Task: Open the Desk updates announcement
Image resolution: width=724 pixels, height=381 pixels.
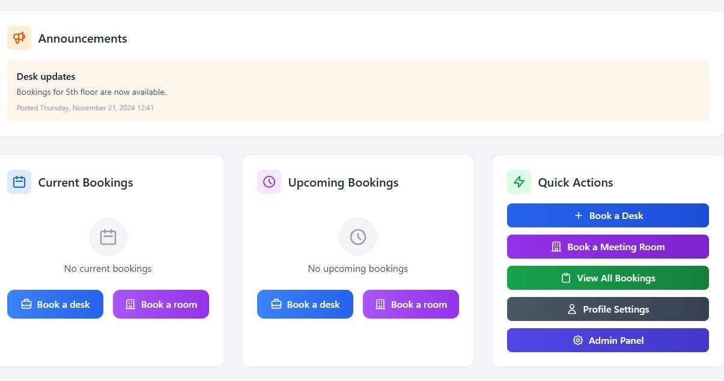Action: (358, 91)
